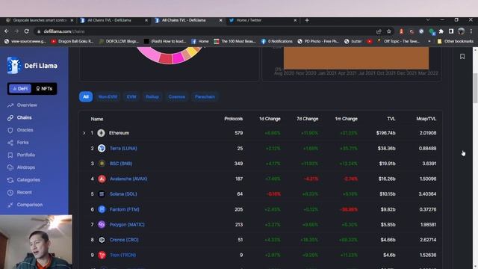Switch to the Home / Twitter tab

pyautogui.click(x=262, y=20)
